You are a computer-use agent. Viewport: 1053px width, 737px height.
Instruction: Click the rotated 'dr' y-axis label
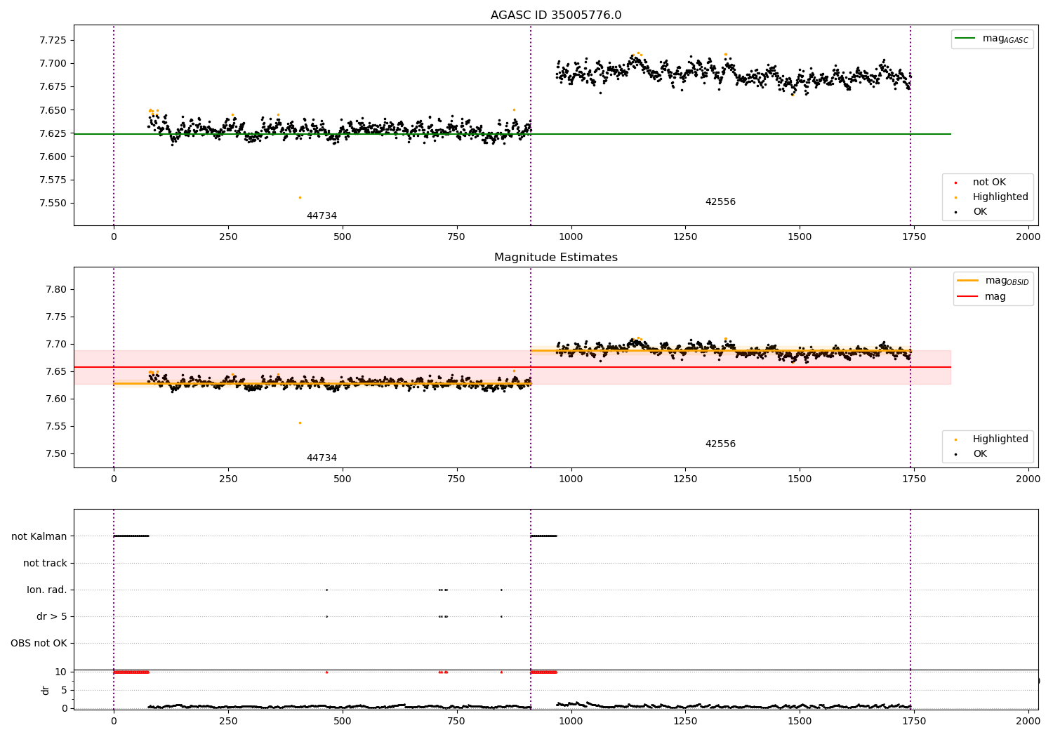46,690
